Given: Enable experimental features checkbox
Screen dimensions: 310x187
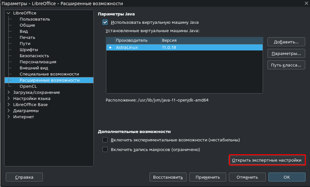Looking at the screenshot, I should pos(105,140).
